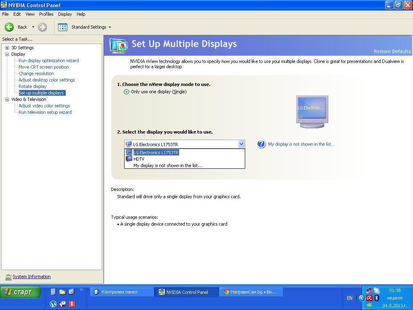Switch to НаправиСам.bg Chrome taskbar window
This screenshot has height=310, width=413.
(252, 292)
